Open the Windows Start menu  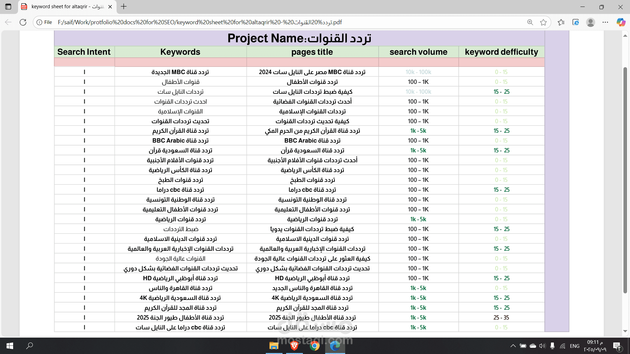[10, 346]
